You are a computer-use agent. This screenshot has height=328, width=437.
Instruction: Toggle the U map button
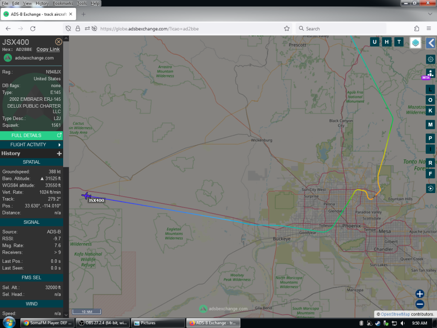click(375, 42)
